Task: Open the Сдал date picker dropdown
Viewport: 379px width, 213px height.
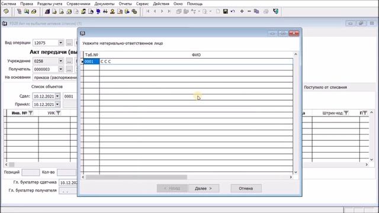Action: point(57,96)
